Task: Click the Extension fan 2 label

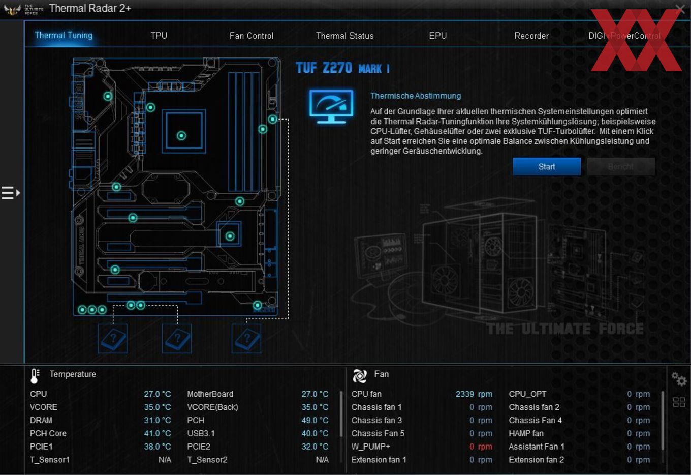Action: coord(536,460)
